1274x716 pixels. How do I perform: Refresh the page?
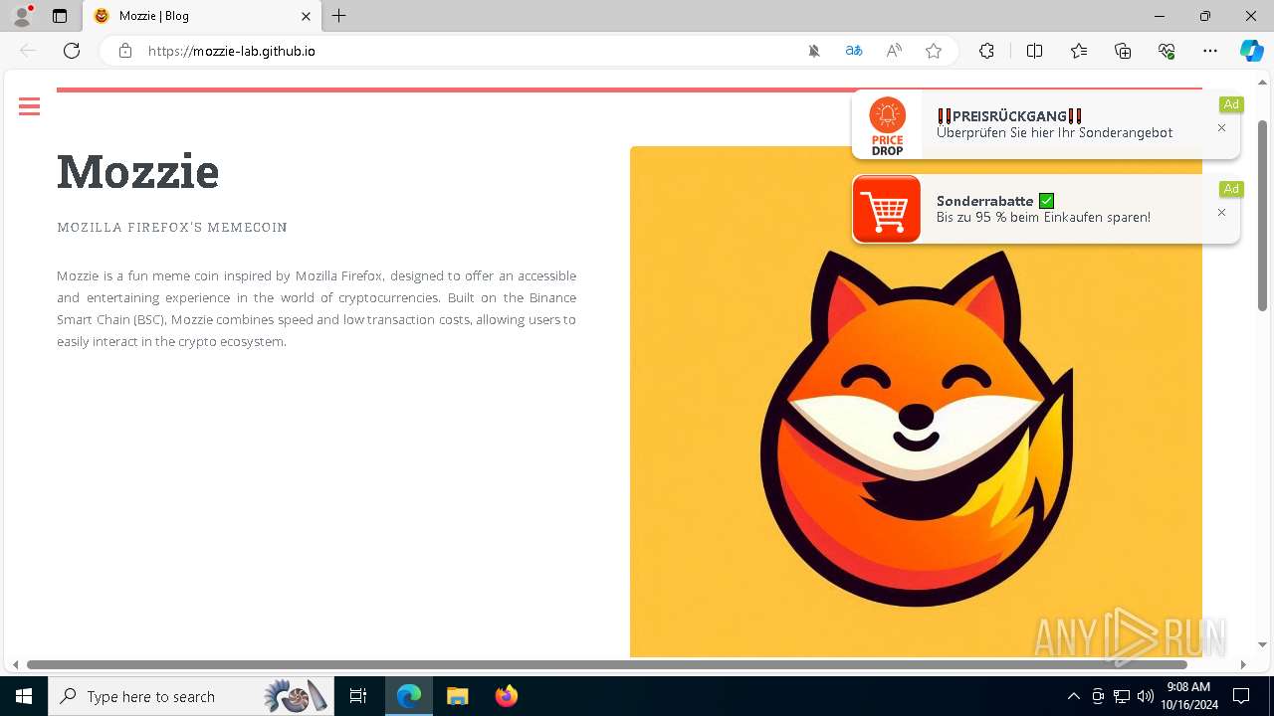pos(72,51)
